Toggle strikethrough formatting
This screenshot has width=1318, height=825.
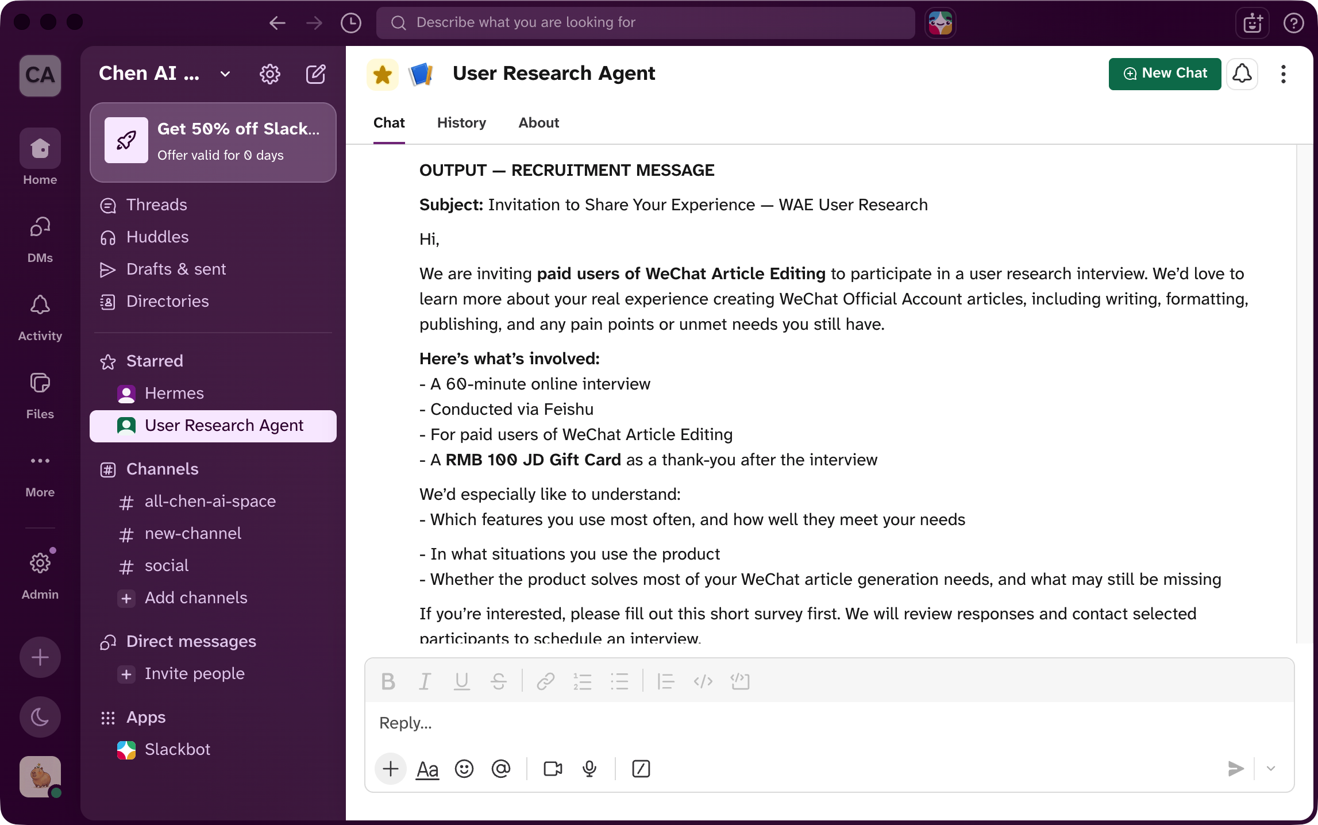click(499, 682)
